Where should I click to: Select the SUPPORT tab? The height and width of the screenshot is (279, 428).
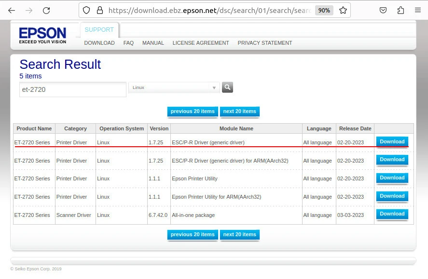[x=99, y=30]
